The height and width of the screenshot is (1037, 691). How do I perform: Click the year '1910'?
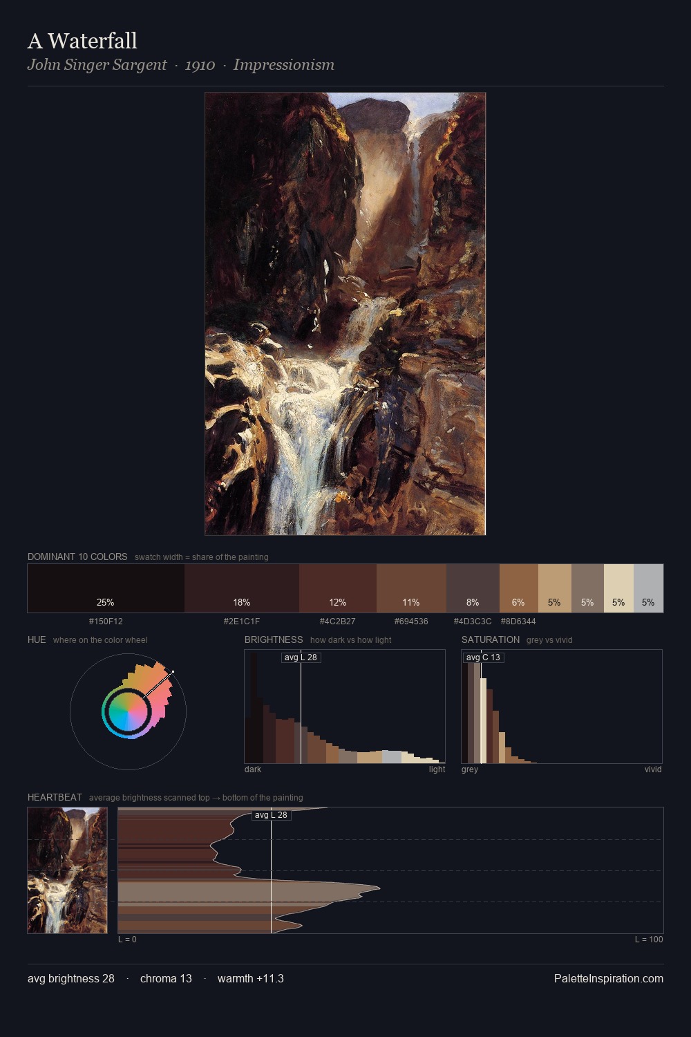point(200,65)
